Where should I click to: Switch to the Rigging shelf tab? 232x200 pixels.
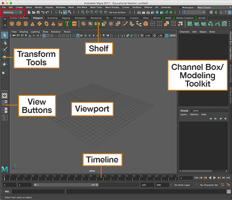pos(66,18)
